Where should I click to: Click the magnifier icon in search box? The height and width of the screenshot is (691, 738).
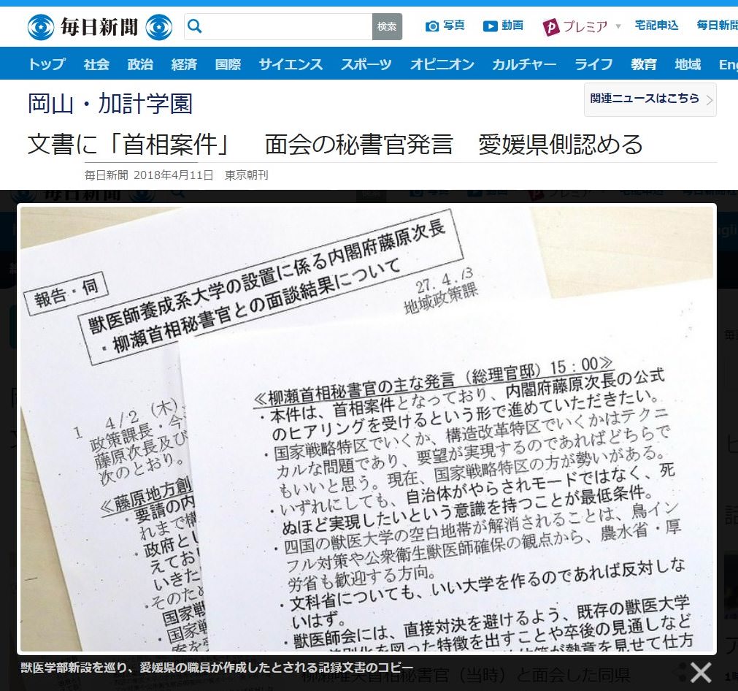[194, 26]
